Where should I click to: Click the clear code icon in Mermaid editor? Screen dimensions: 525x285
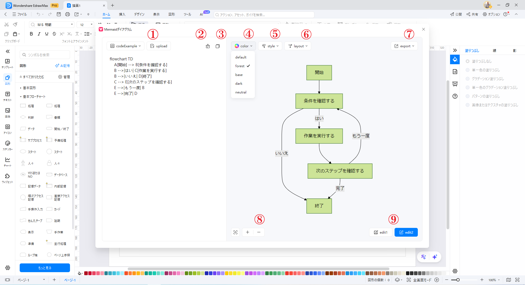click(208, 46)
